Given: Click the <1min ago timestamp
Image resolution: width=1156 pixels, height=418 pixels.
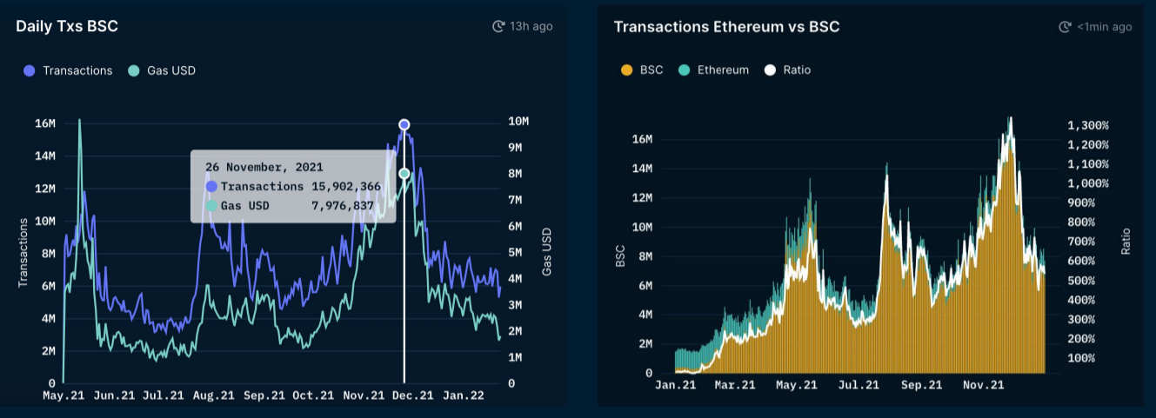Looking at the screenshot, I should tap(1105, 27).
